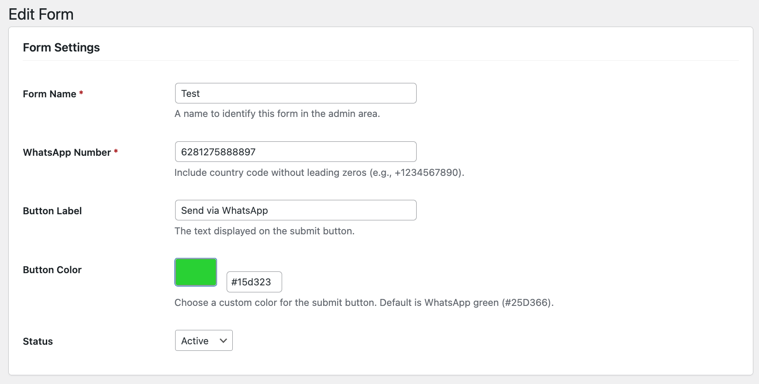This screenshot has width=759, height=384.
Task: Click the 'Form Name' label
Action: click(49, 94)
